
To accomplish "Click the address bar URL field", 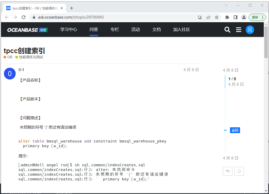I will click(x=113, y=17).
